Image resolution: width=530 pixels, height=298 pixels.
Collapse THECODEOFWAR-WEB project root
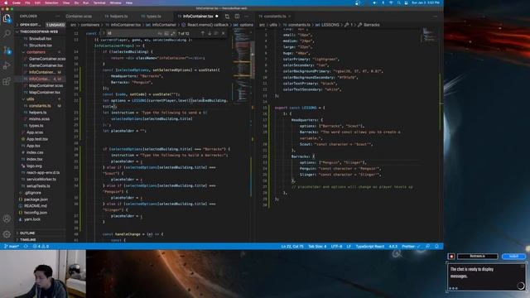coord(39,31)
